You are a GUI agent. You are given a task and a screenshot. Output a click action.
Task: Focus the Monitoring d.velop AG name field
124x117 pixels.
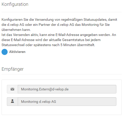pyautogui.click(x=67, y=102)
